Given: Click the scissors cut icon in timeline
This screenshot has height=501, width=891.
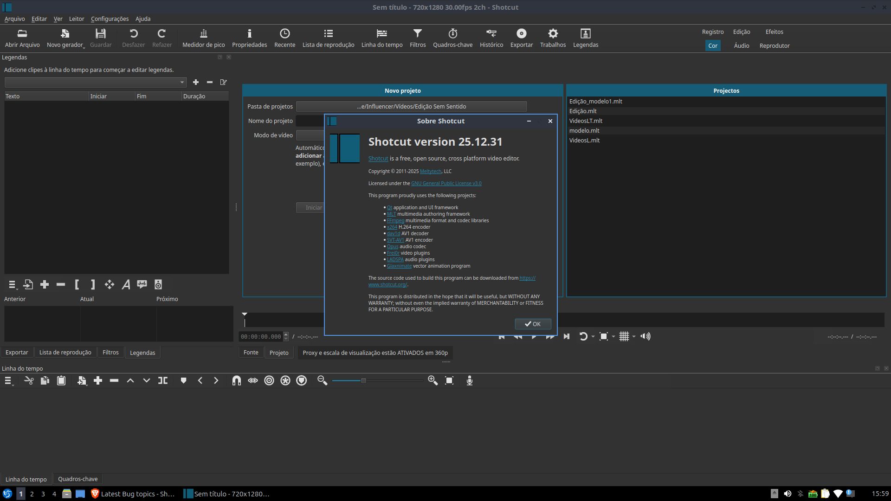Looking at the screenshot, I should click(x=29, y=381).
